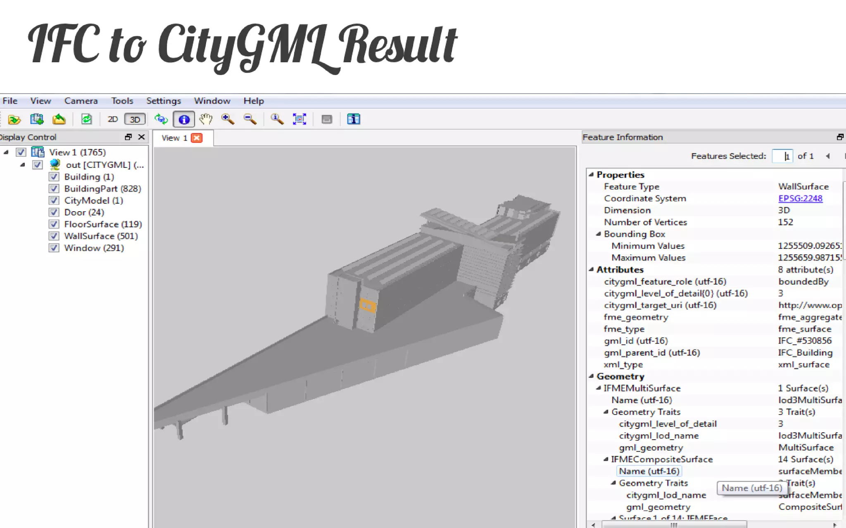Screen dimensions: 846x528
Task: Click the Features Selected number field
Action: 782,156
